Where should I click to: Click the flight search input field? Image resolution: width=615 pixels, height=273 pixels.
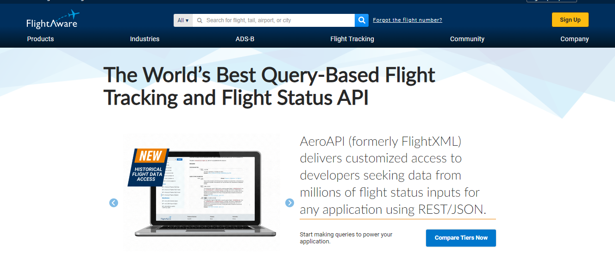point(273,20)
